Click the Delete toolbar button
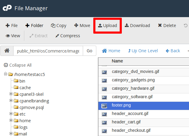Viewport: 189px width, 136px height. pyautogui.click(x=167, y=26)
